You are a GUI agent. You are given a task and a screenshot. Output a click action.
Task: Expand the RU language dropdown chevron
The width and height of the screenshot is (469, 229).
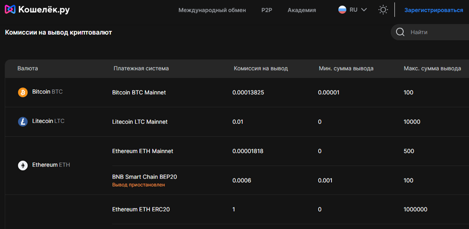[x=364, y=10]
